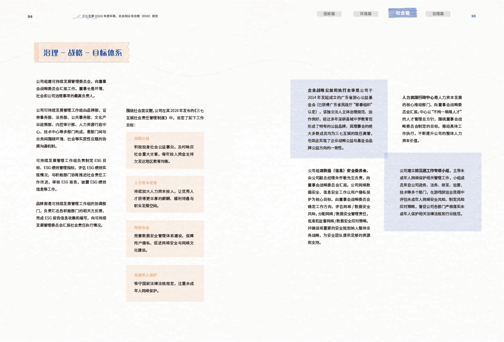The height and width of the screenshot is (342, 504).
Task: Click the paragraph starting 公司组建可持续发展管理委员会
Action: [x=71, y=88]
